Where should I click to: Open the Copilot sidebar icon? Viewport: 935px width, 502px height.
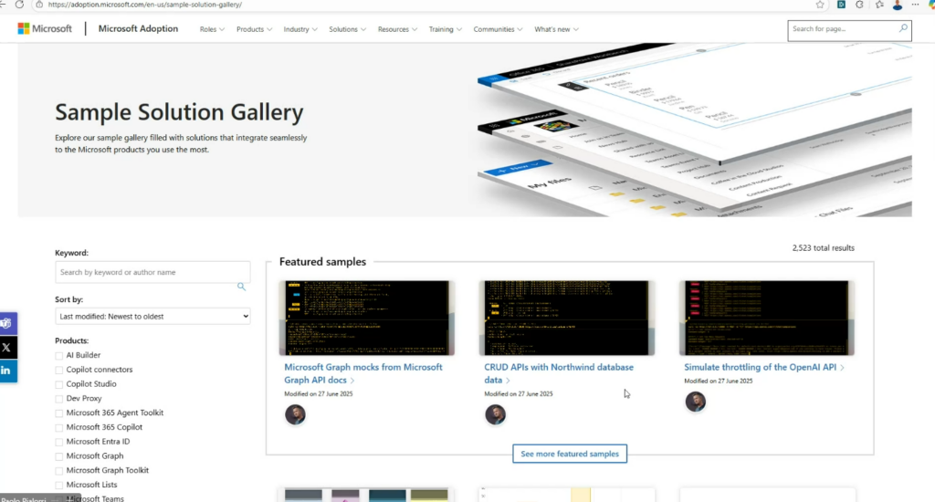tap(932, 5)
